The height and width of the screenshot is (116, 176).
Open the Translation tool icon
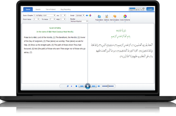(99, 16)
